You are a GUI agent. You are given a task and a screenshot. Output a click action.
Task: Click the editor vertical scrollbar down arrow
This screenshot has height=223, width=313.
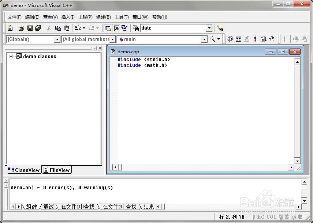(297, 161)
